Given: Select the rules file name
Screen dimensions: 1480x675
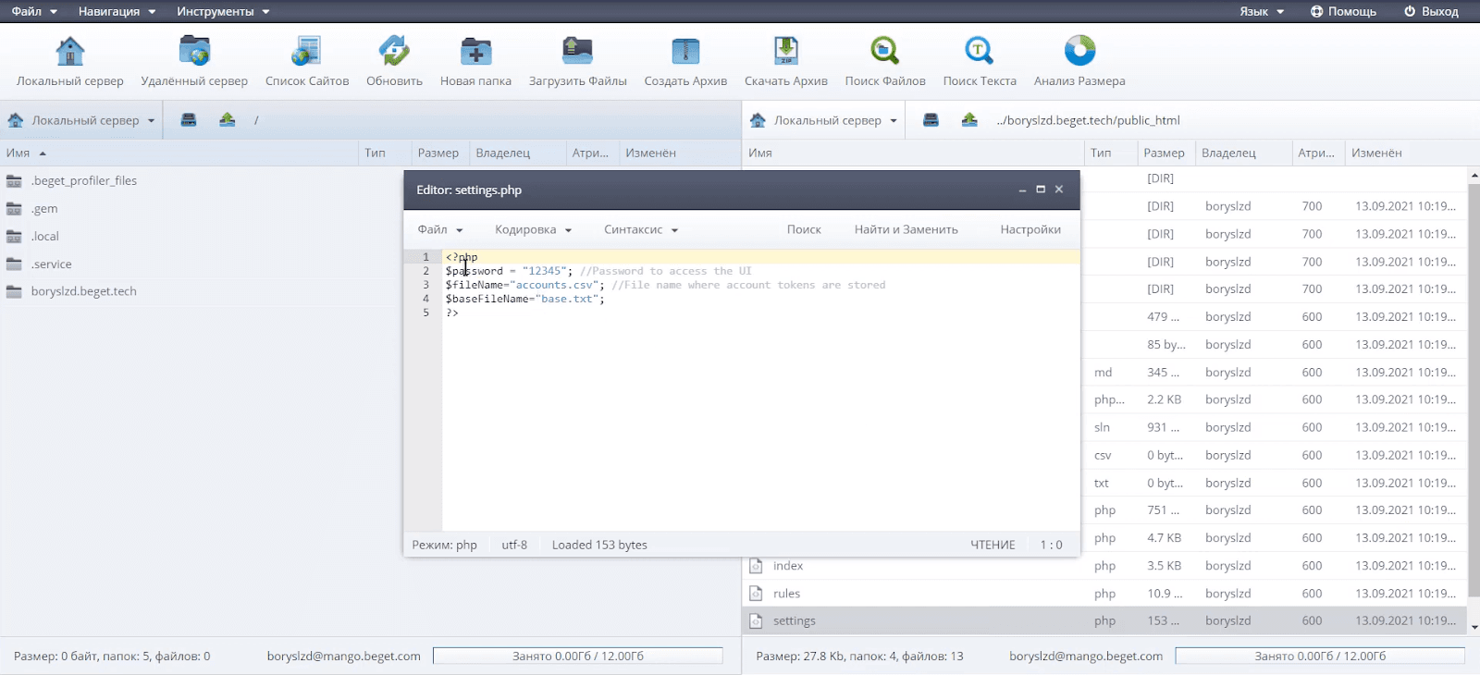Looking at the screenshot, I should 786,594.
